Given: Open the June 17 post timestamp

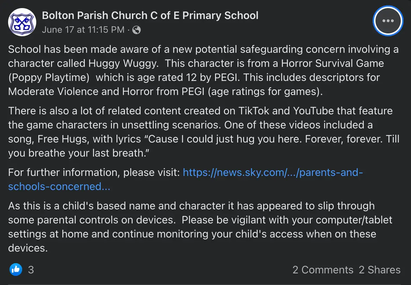Looking at the screenshot, I should [x=83, y=30].
